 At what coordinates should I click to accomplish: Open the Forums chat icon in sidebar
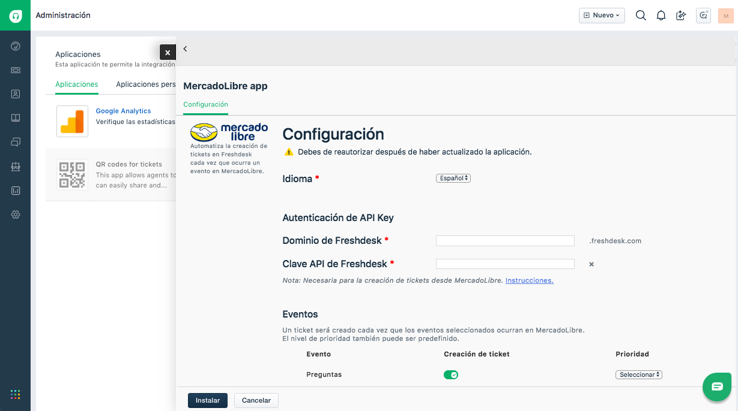(16, 142)
